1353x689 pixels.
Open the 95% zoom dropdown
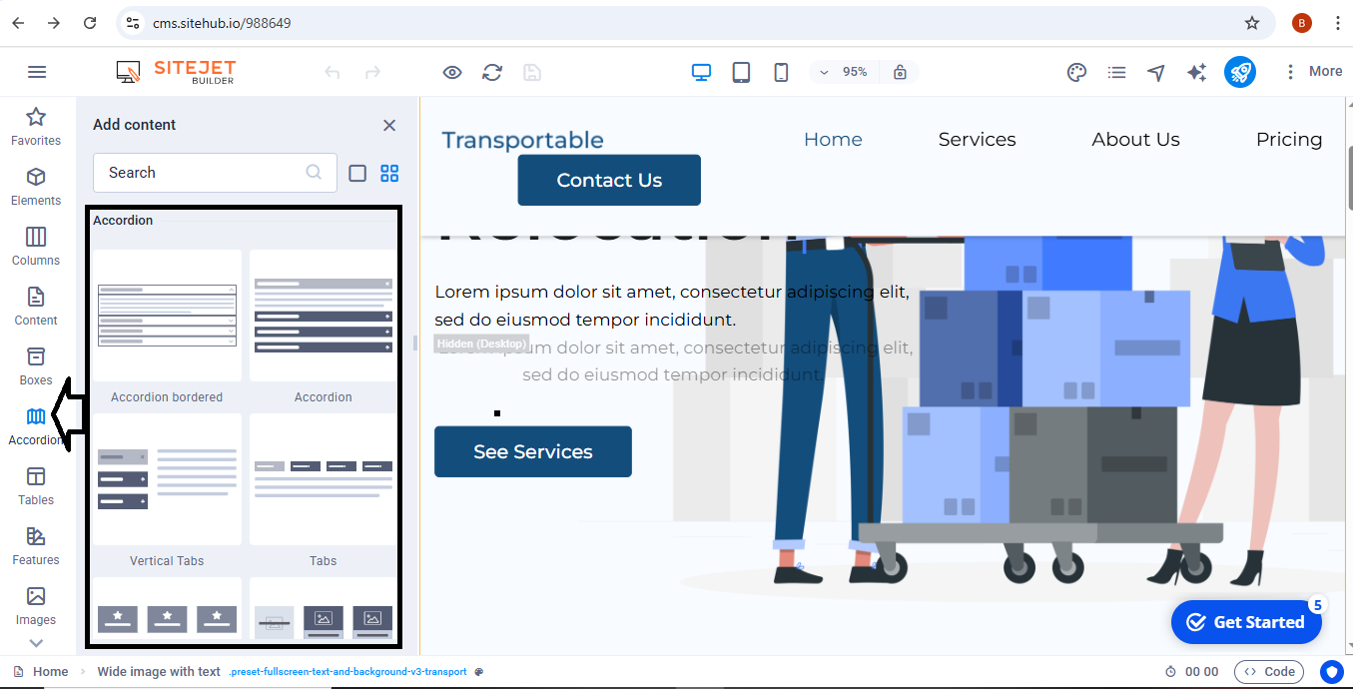pos(845,72)
